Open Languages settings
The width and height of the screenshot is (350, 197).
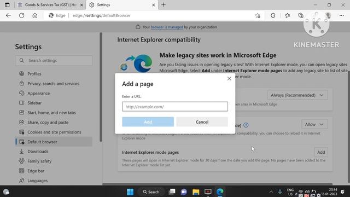point(54,181)
